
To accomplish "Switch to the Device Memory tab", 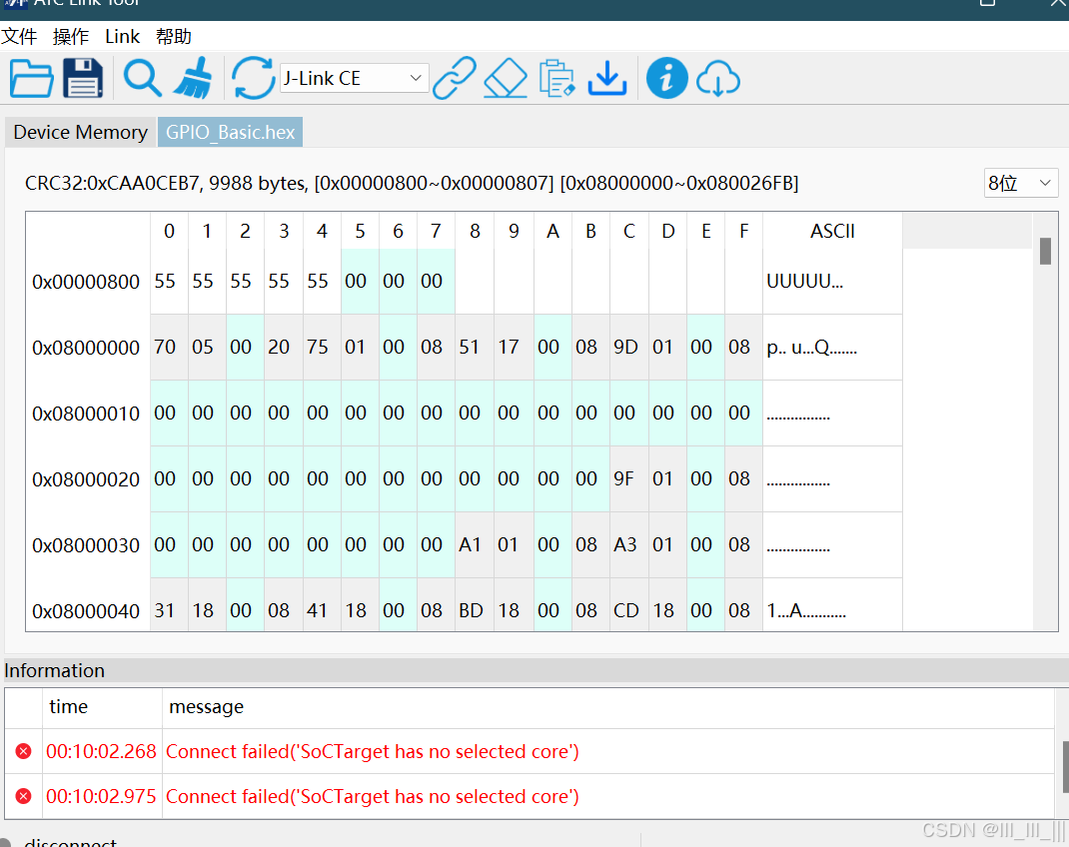I will tap(80, 132).
